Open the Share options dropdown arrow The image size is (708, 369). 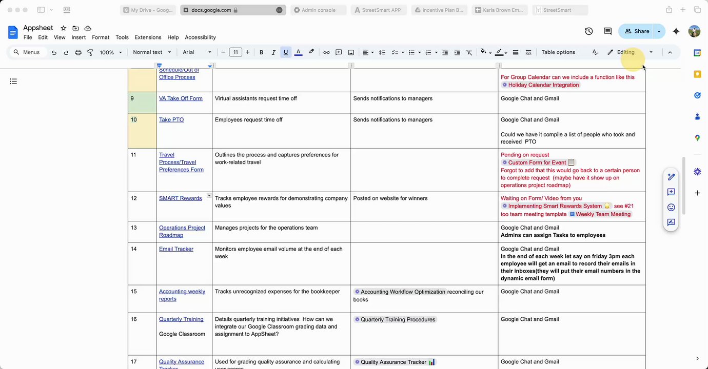click(x=659, y=31)
